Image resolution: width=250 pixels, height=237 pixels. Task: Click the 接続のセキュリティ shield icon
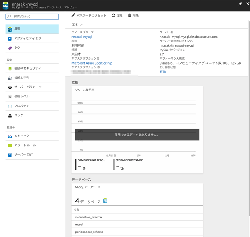point(10,69)
